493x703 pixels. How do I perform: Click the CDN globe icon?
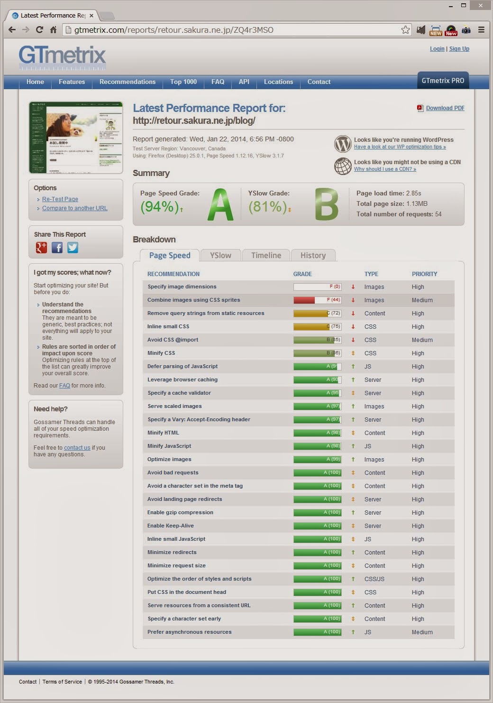[343, 166]
